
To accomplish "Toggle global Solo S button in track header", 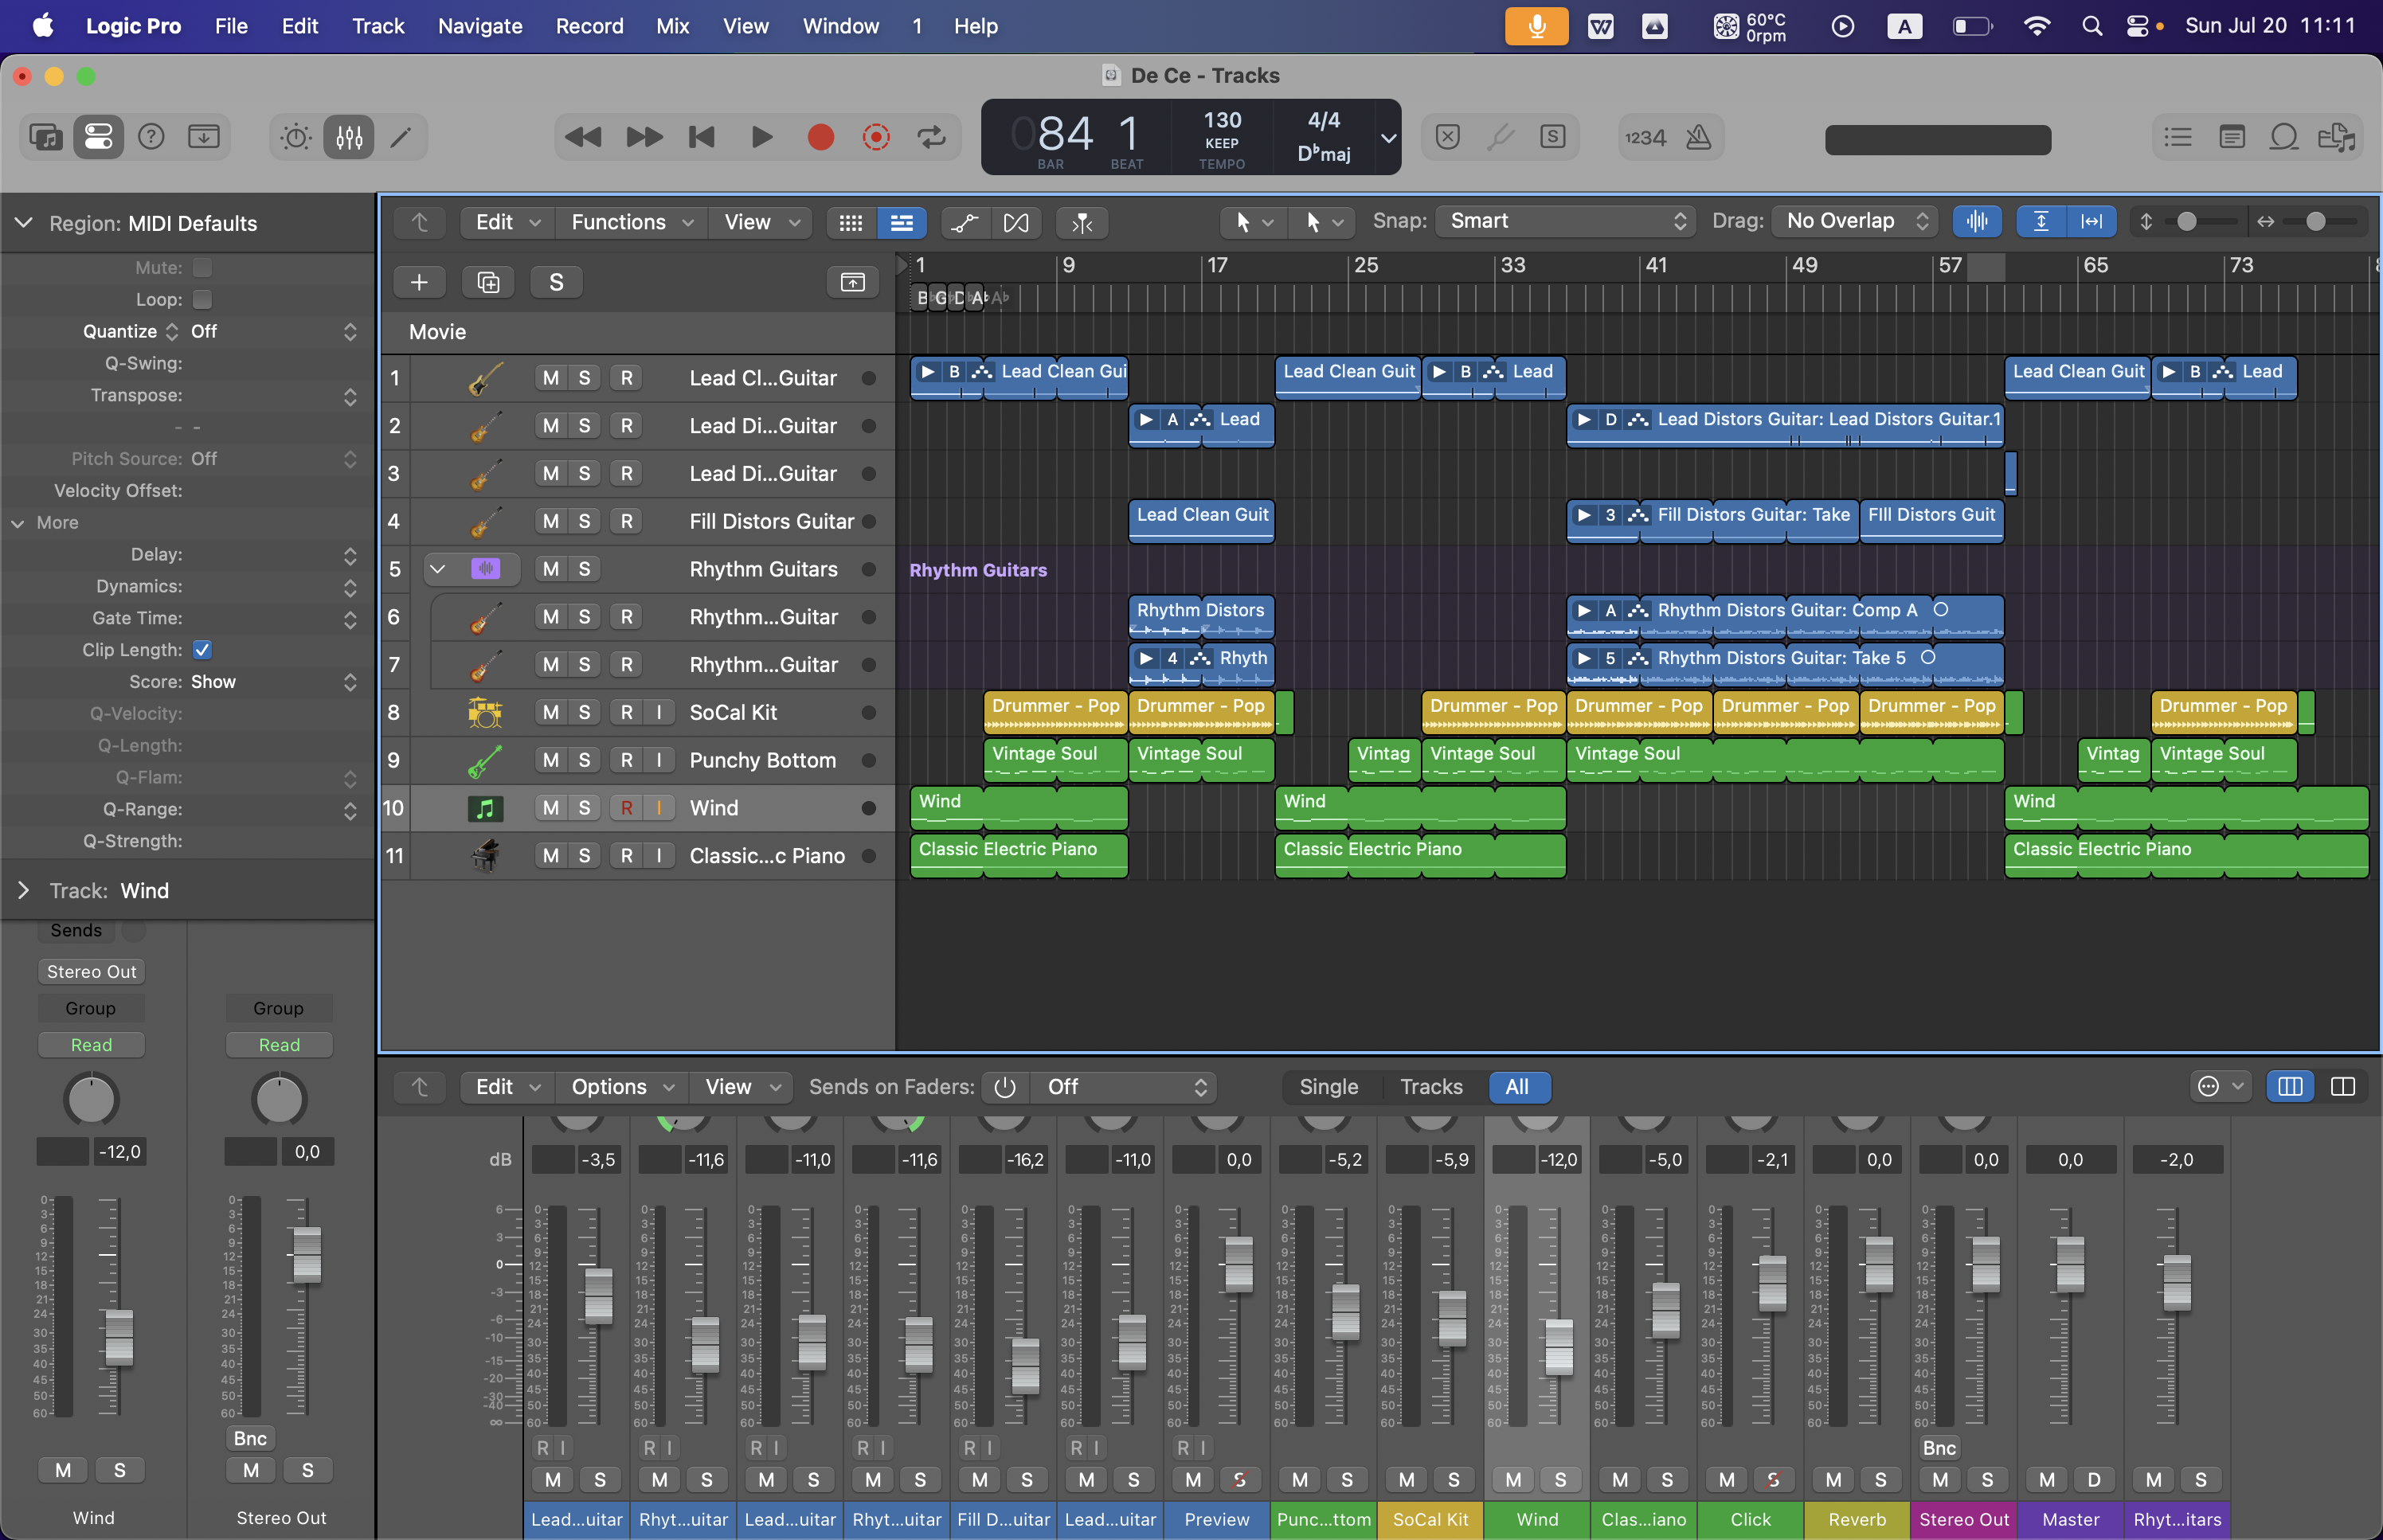I will coord(557,283).
